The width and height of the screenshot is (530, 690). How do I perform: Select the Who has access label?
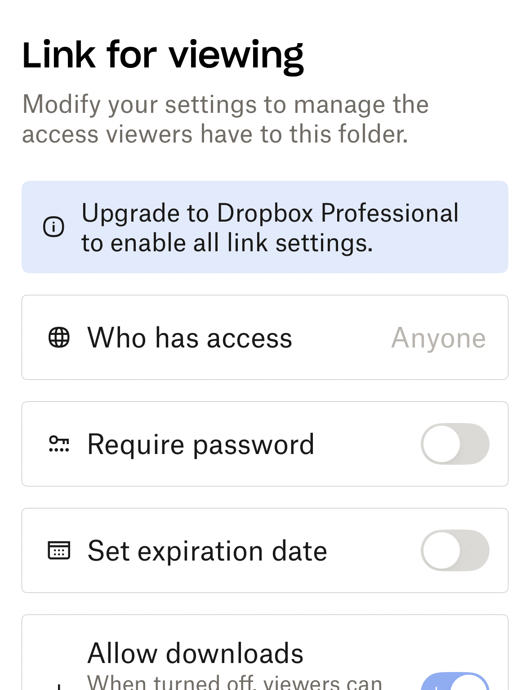click(x=190, y=338)
